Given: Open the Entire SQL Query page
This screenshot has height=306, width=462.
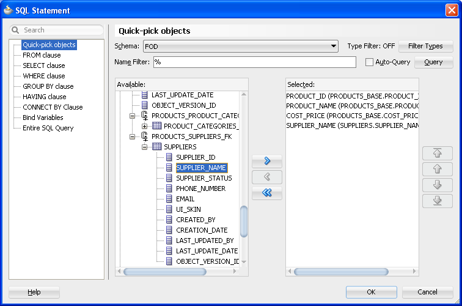Looking at the screenshot, I should [48, 128].
